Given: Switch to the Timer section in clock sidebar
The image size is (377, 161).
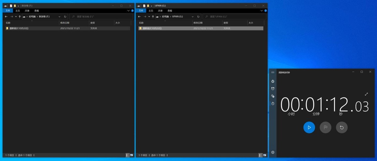Looking at the screenshot, I should coord(273,81).
